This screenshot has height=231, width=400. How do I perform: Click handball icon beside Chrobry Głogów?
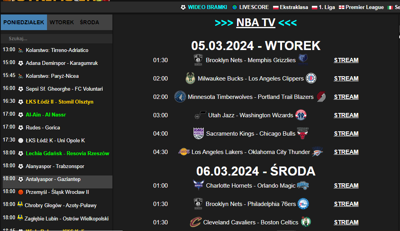pyautogui.click(x=20, y=204)
